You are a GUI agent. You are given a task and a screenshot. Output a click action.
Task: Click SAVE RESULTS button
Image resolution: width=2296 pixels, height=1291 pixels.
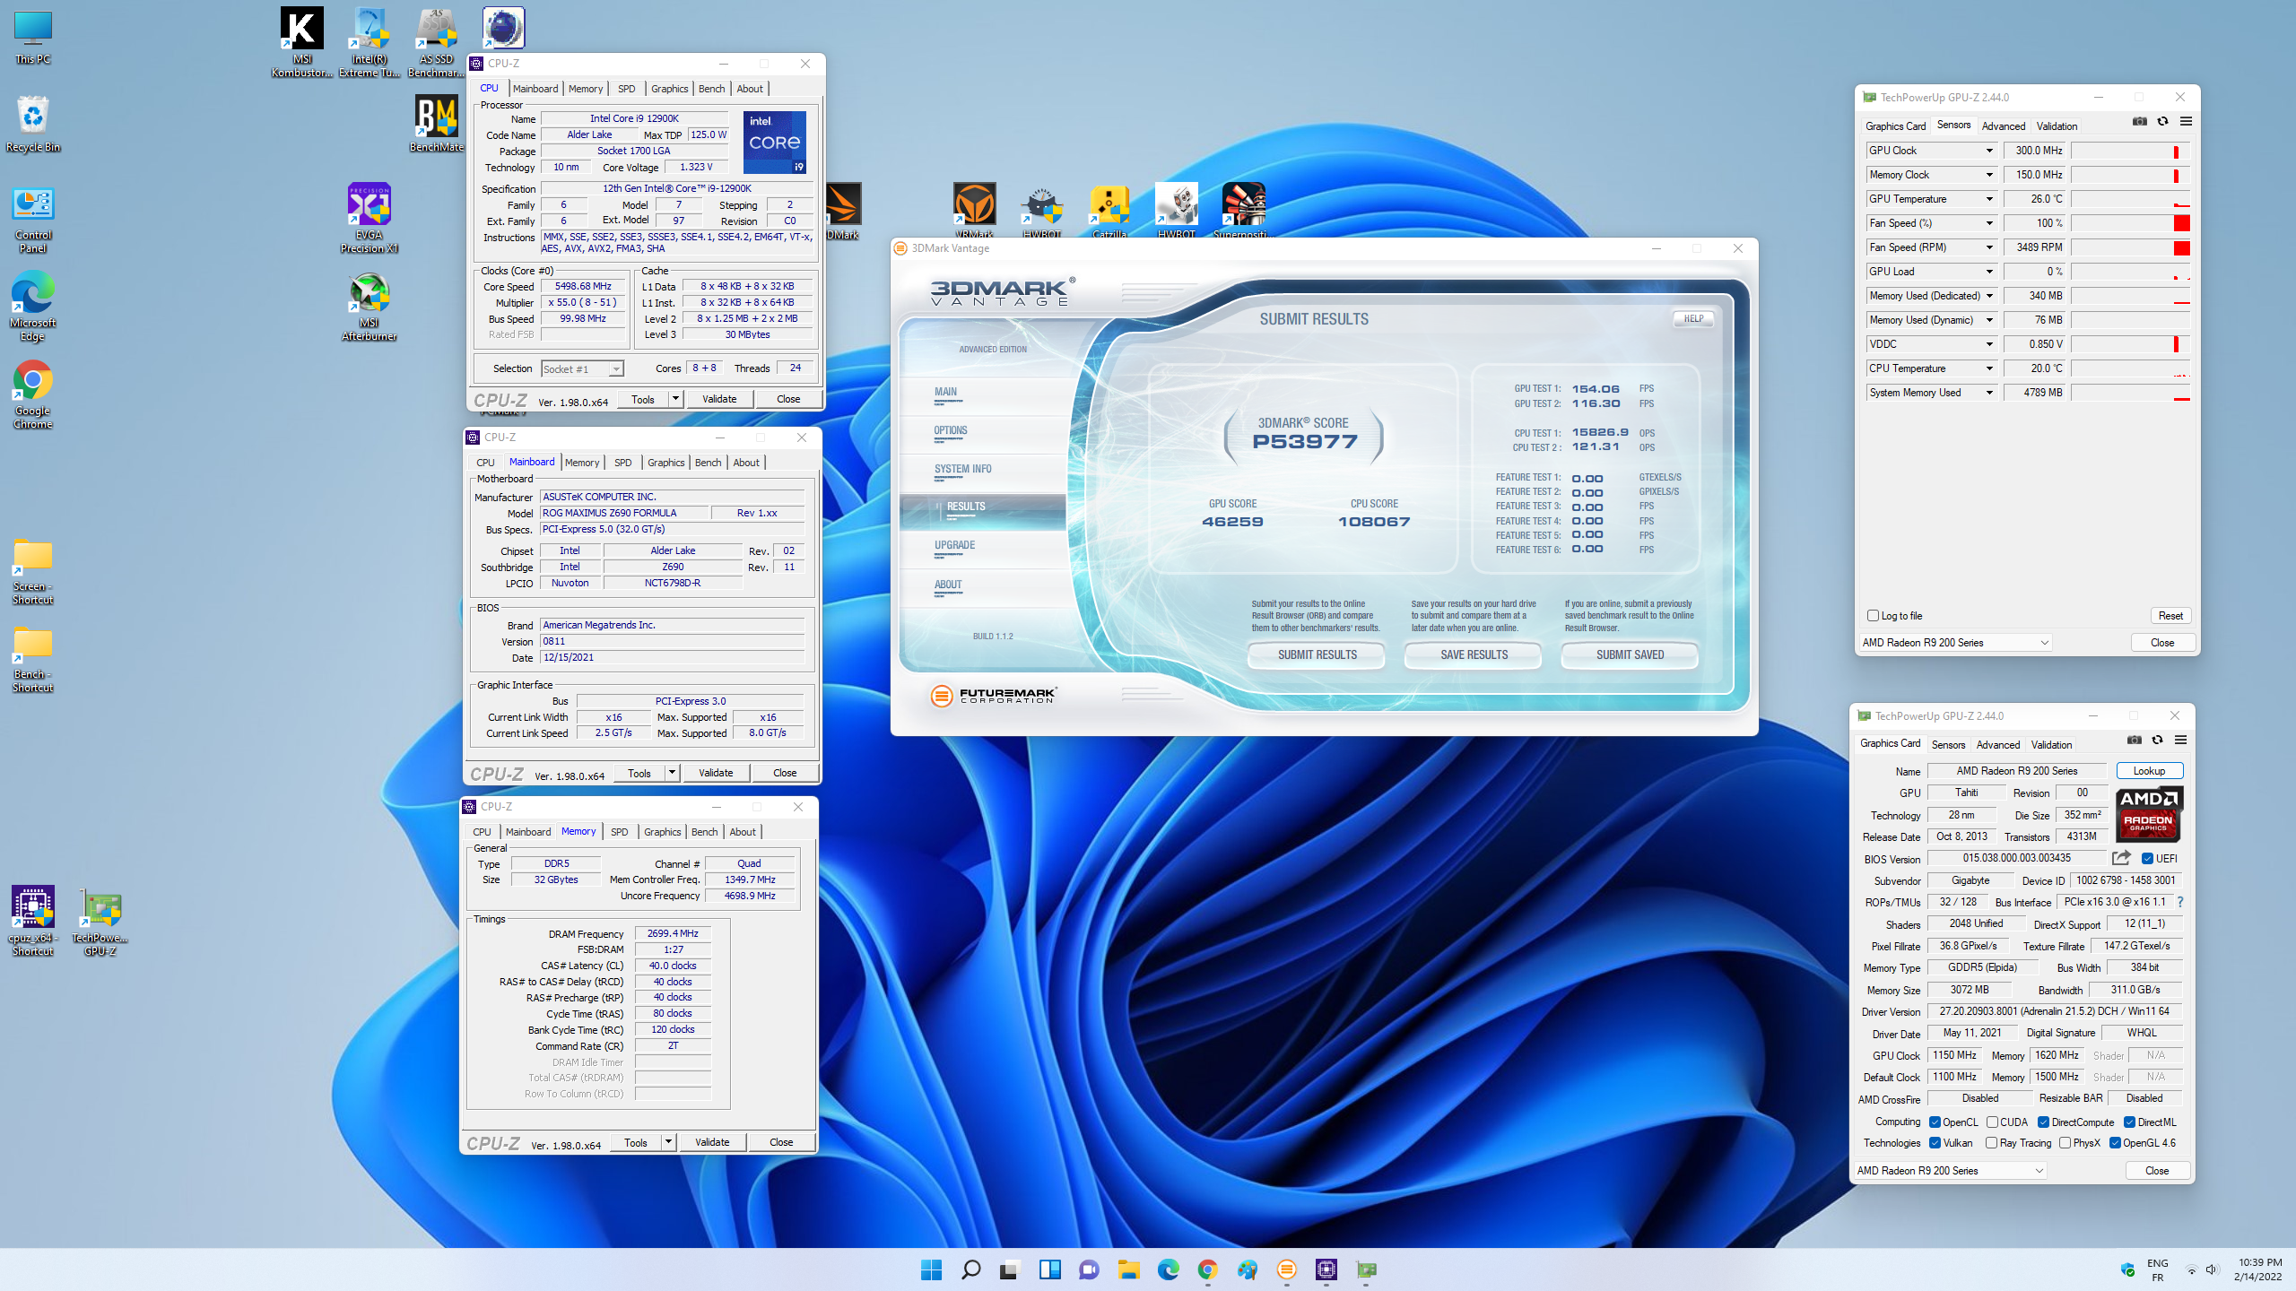tap(1473, 655)
